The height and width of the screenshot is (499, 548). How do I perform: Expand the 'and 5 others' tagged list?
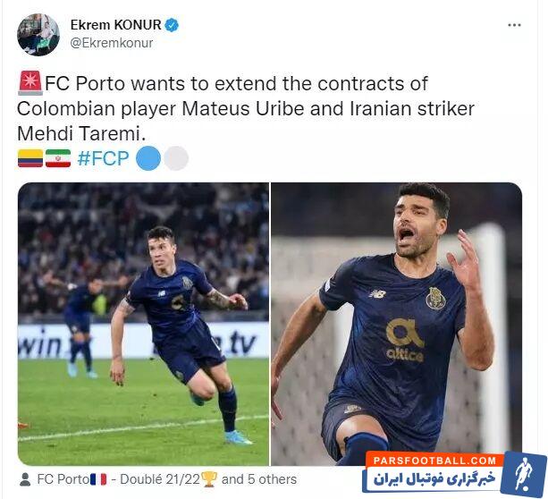pyautogui.click(x=259, y=479)
